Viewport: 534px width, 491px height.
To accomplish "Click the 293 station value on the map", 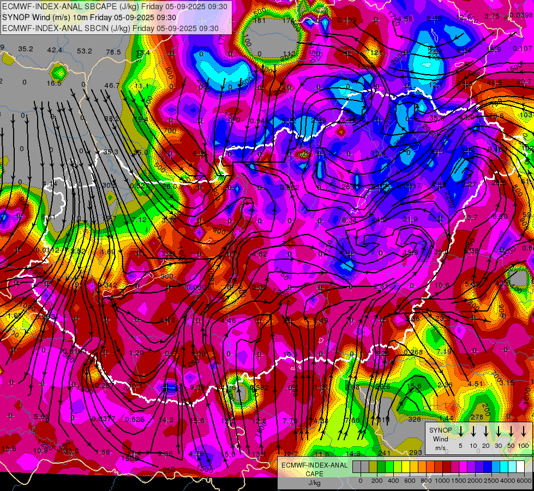I will pos(416,452).
